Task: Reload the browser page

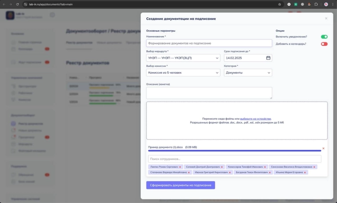Action: pos(17,4)
